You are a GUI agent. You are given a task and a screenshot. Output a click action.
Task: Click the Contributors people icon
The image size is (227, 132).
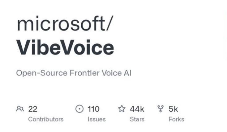point(20,109)
